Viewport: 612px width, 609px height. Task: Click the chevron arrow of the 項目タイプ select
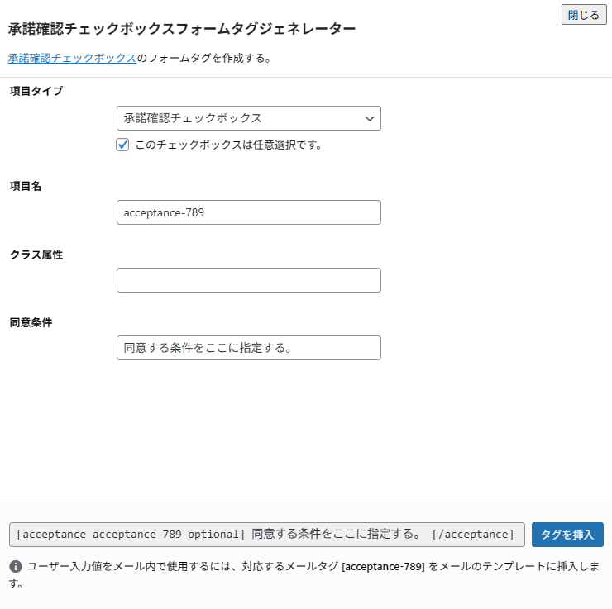point(370,118)
